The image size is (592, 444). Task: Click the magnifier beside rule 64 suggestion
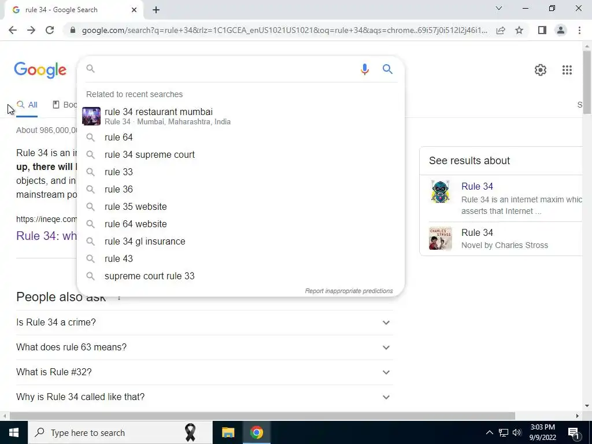tap(91, 138)
